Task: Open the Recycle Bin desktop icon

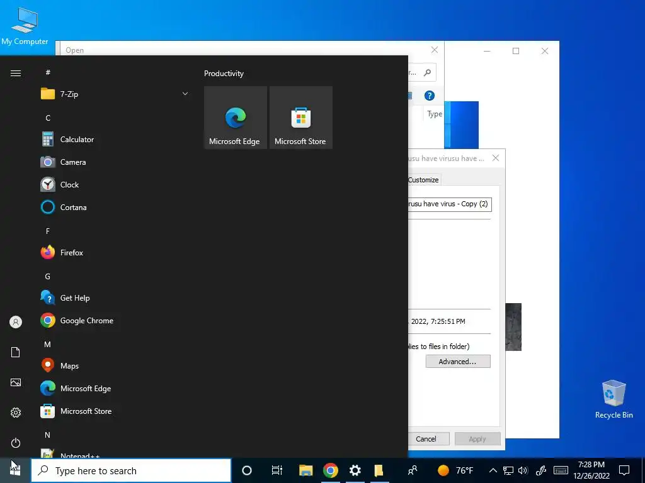Action: [x=614, y=399]
